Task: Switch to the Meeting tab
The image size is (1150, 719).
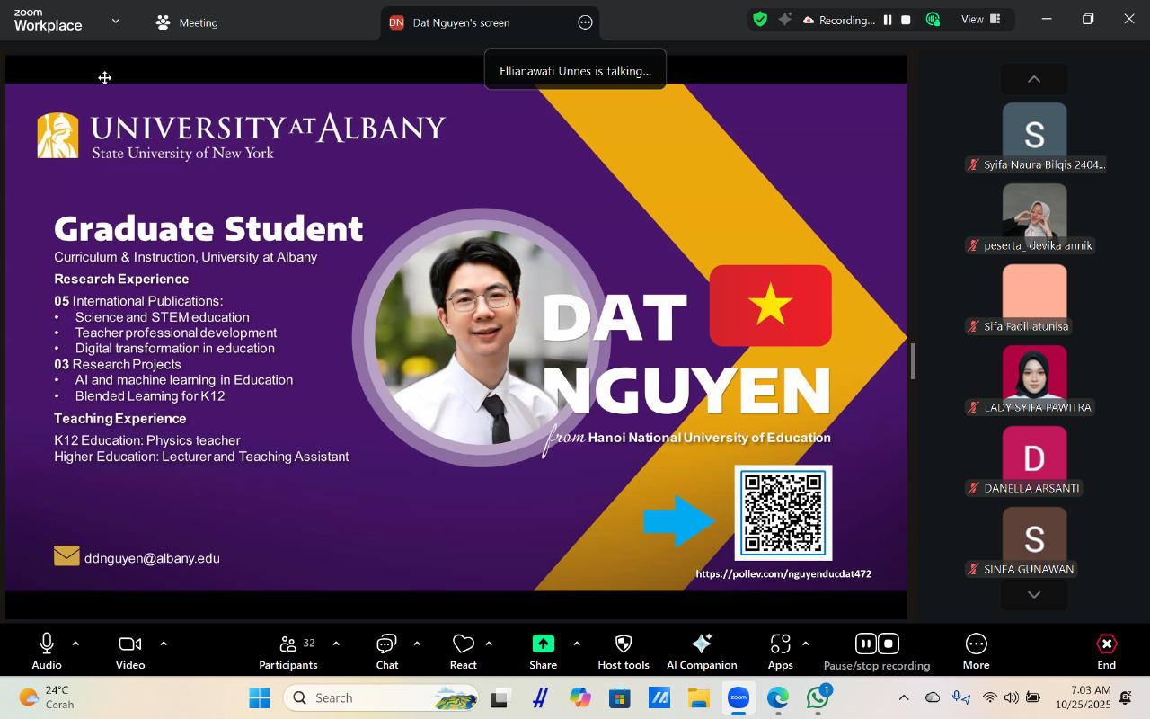Action: pyautogui.click(x=187, y=22)
